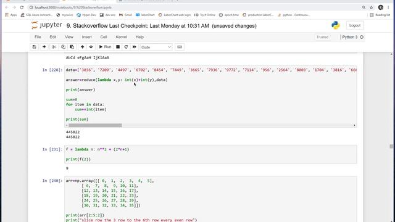Click the output text AbCd eFgAaH IjKlAaA

pos(88,57)
